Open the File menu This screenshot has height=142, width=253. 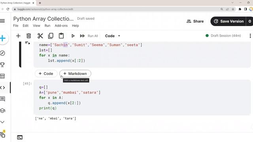(x=16, y=26)
